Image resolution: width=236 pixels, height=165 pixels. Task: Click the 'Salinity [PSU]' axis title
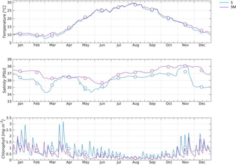click(4, 80)
